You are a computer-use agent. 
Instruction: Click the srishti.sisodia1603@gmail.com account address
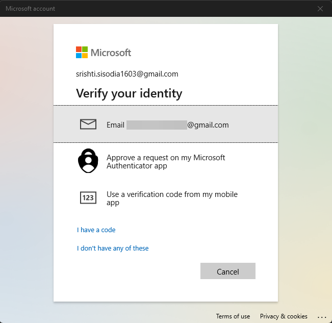127,74
